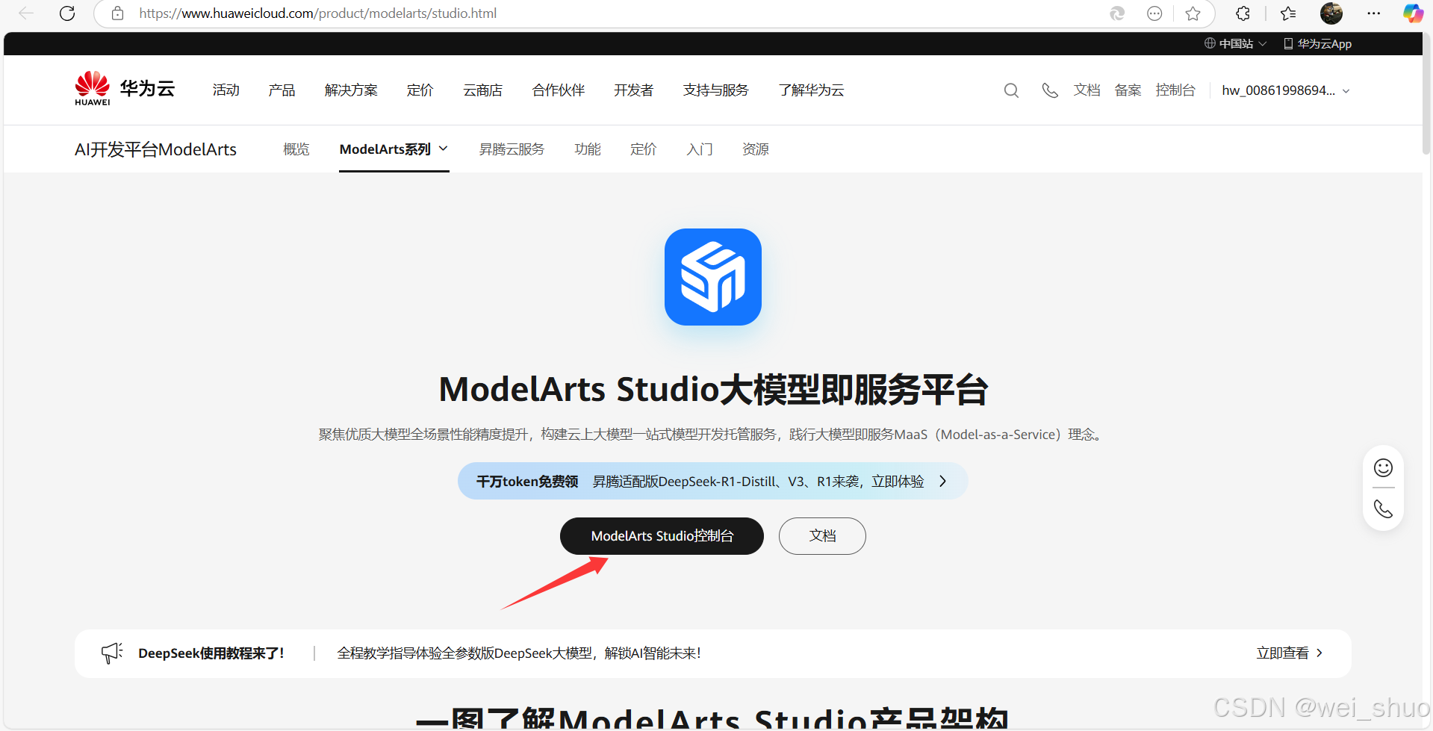This screenshot has width=1433, height=731.
Task: Click the Copilot icon in browser toolbar
Action: click(x=1412, y=13)
